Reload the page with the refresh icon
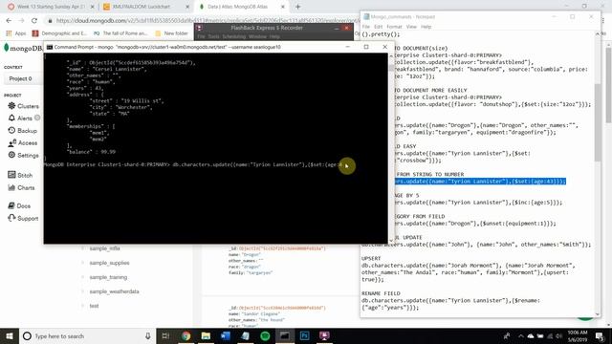The image size is (612, 344). pos(34,20)
